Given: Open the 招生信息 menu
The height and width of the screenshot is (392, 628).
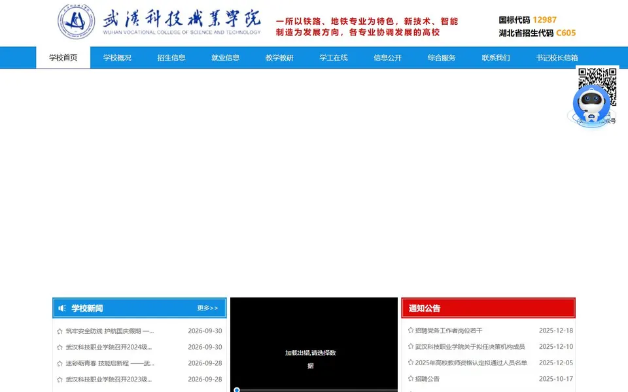Looking at the screenshot, I should [x=171, y=57].
